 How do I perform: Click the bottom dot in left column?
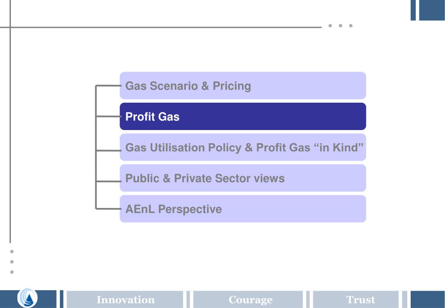click(12, 272)
